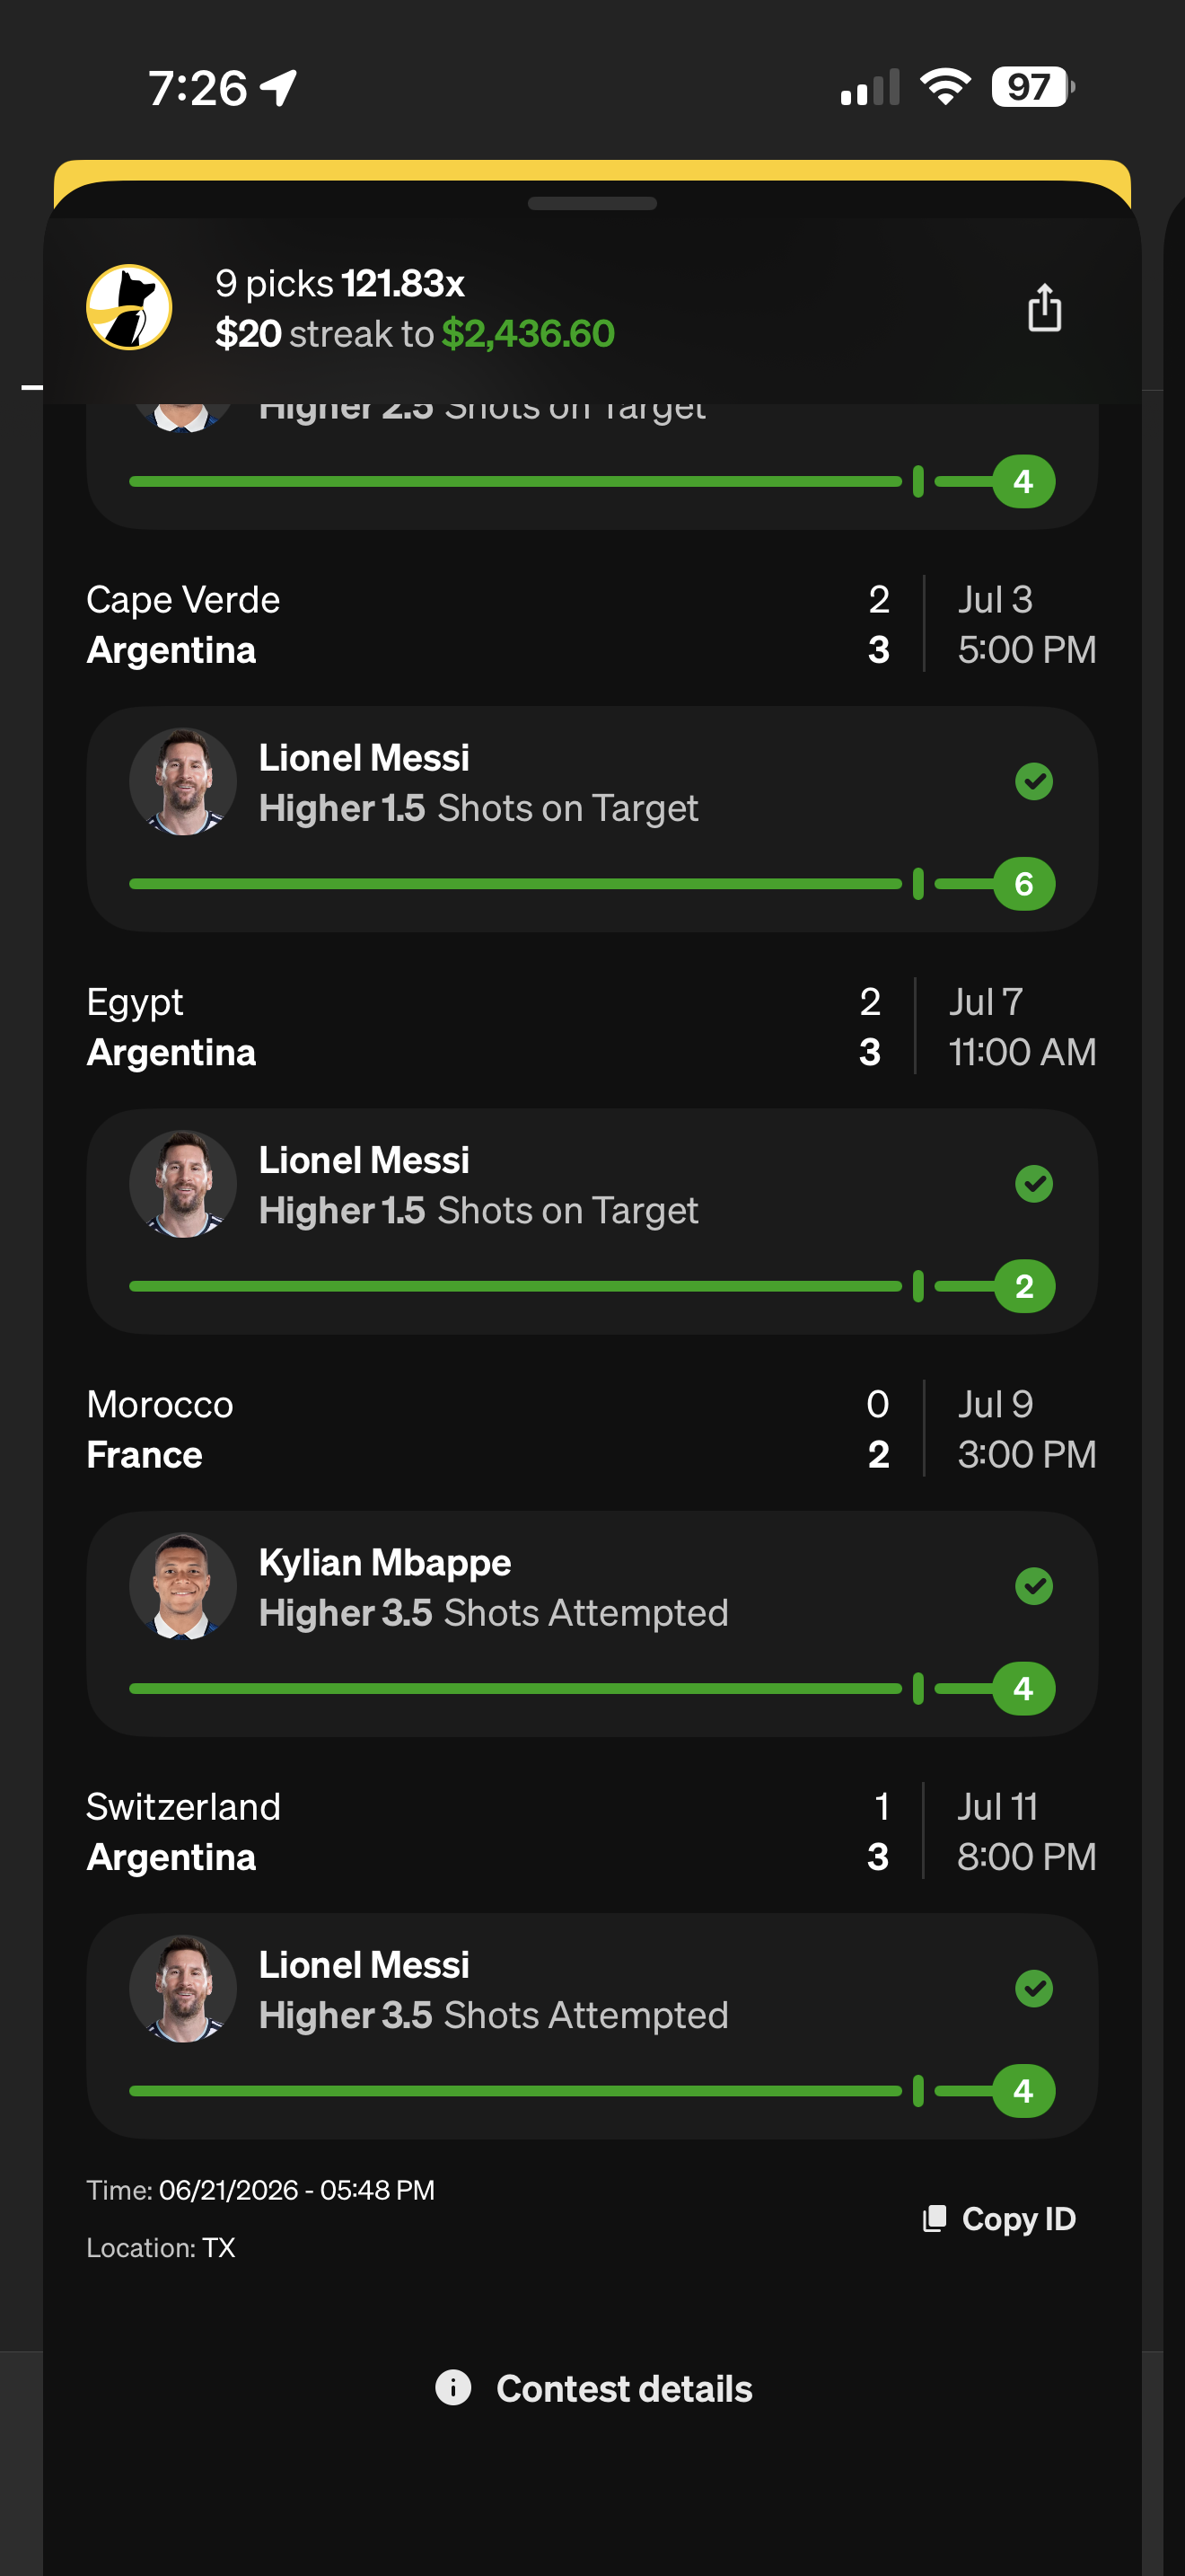Tap the sheet's drag handle to collapse it
This screenshot has width=1185, height=2576.
pyautogui.click(x=592, y=203)
